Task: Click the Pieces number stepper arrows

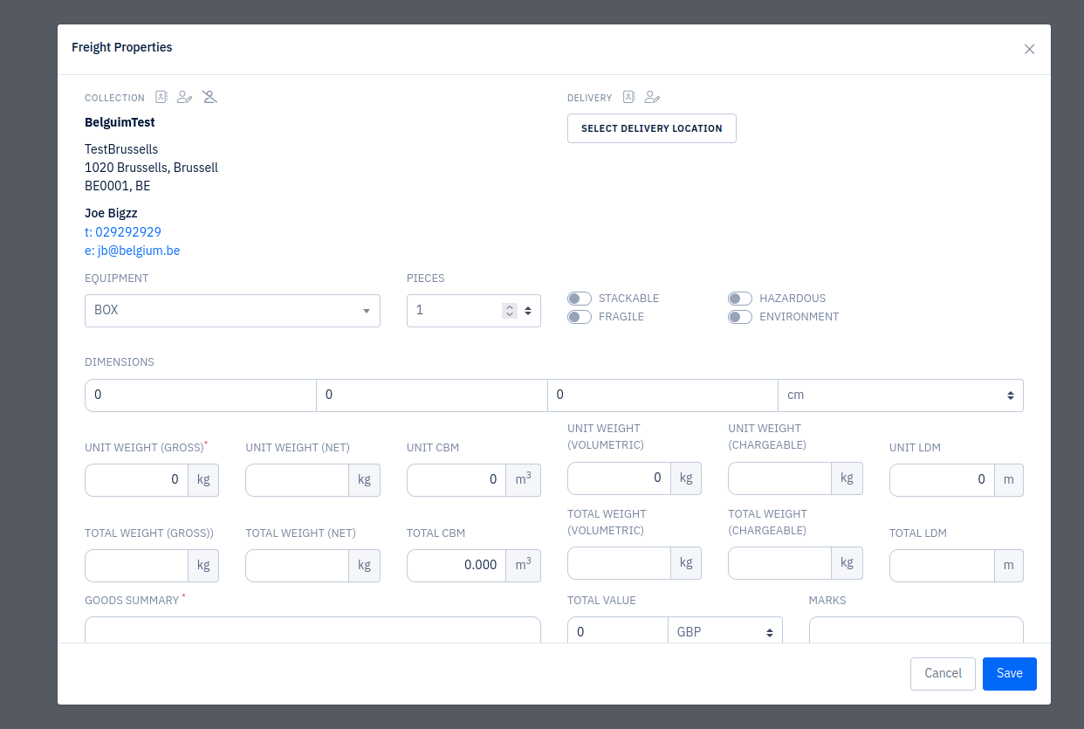Action: click(510, 311)
